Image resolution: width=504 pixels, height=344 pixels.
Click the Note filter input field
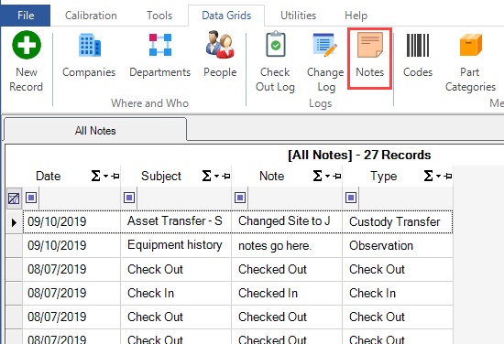click(x=295, y=198)
